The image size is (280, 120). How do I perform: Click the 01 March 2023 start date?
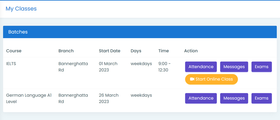click(108, 67)
